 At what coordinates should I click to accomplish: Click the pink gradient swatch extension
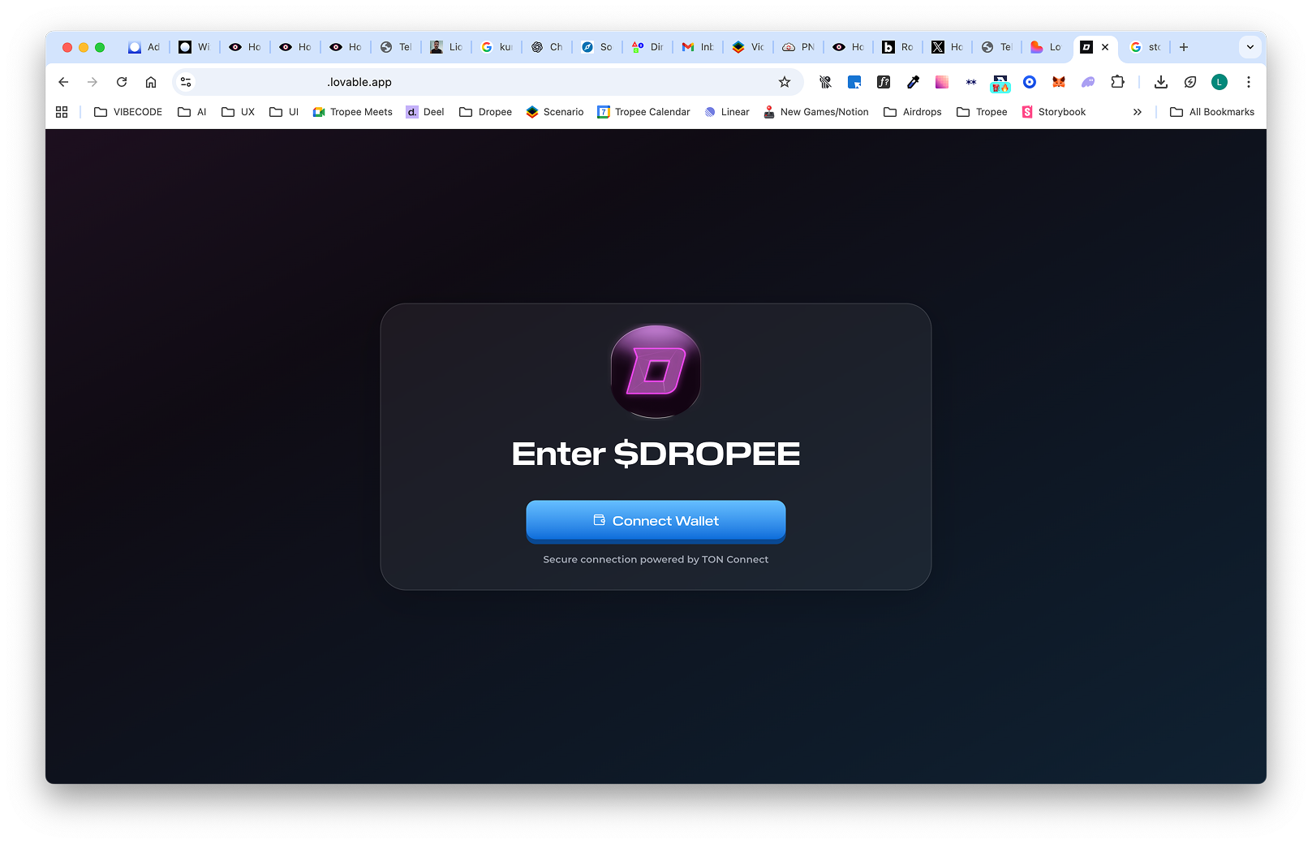click(x=942, y=82)
